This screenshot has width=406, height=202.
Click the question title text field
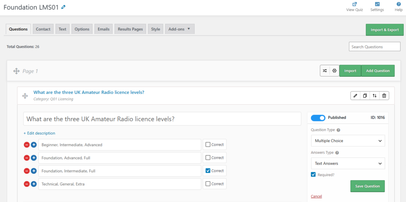[162, 119]
